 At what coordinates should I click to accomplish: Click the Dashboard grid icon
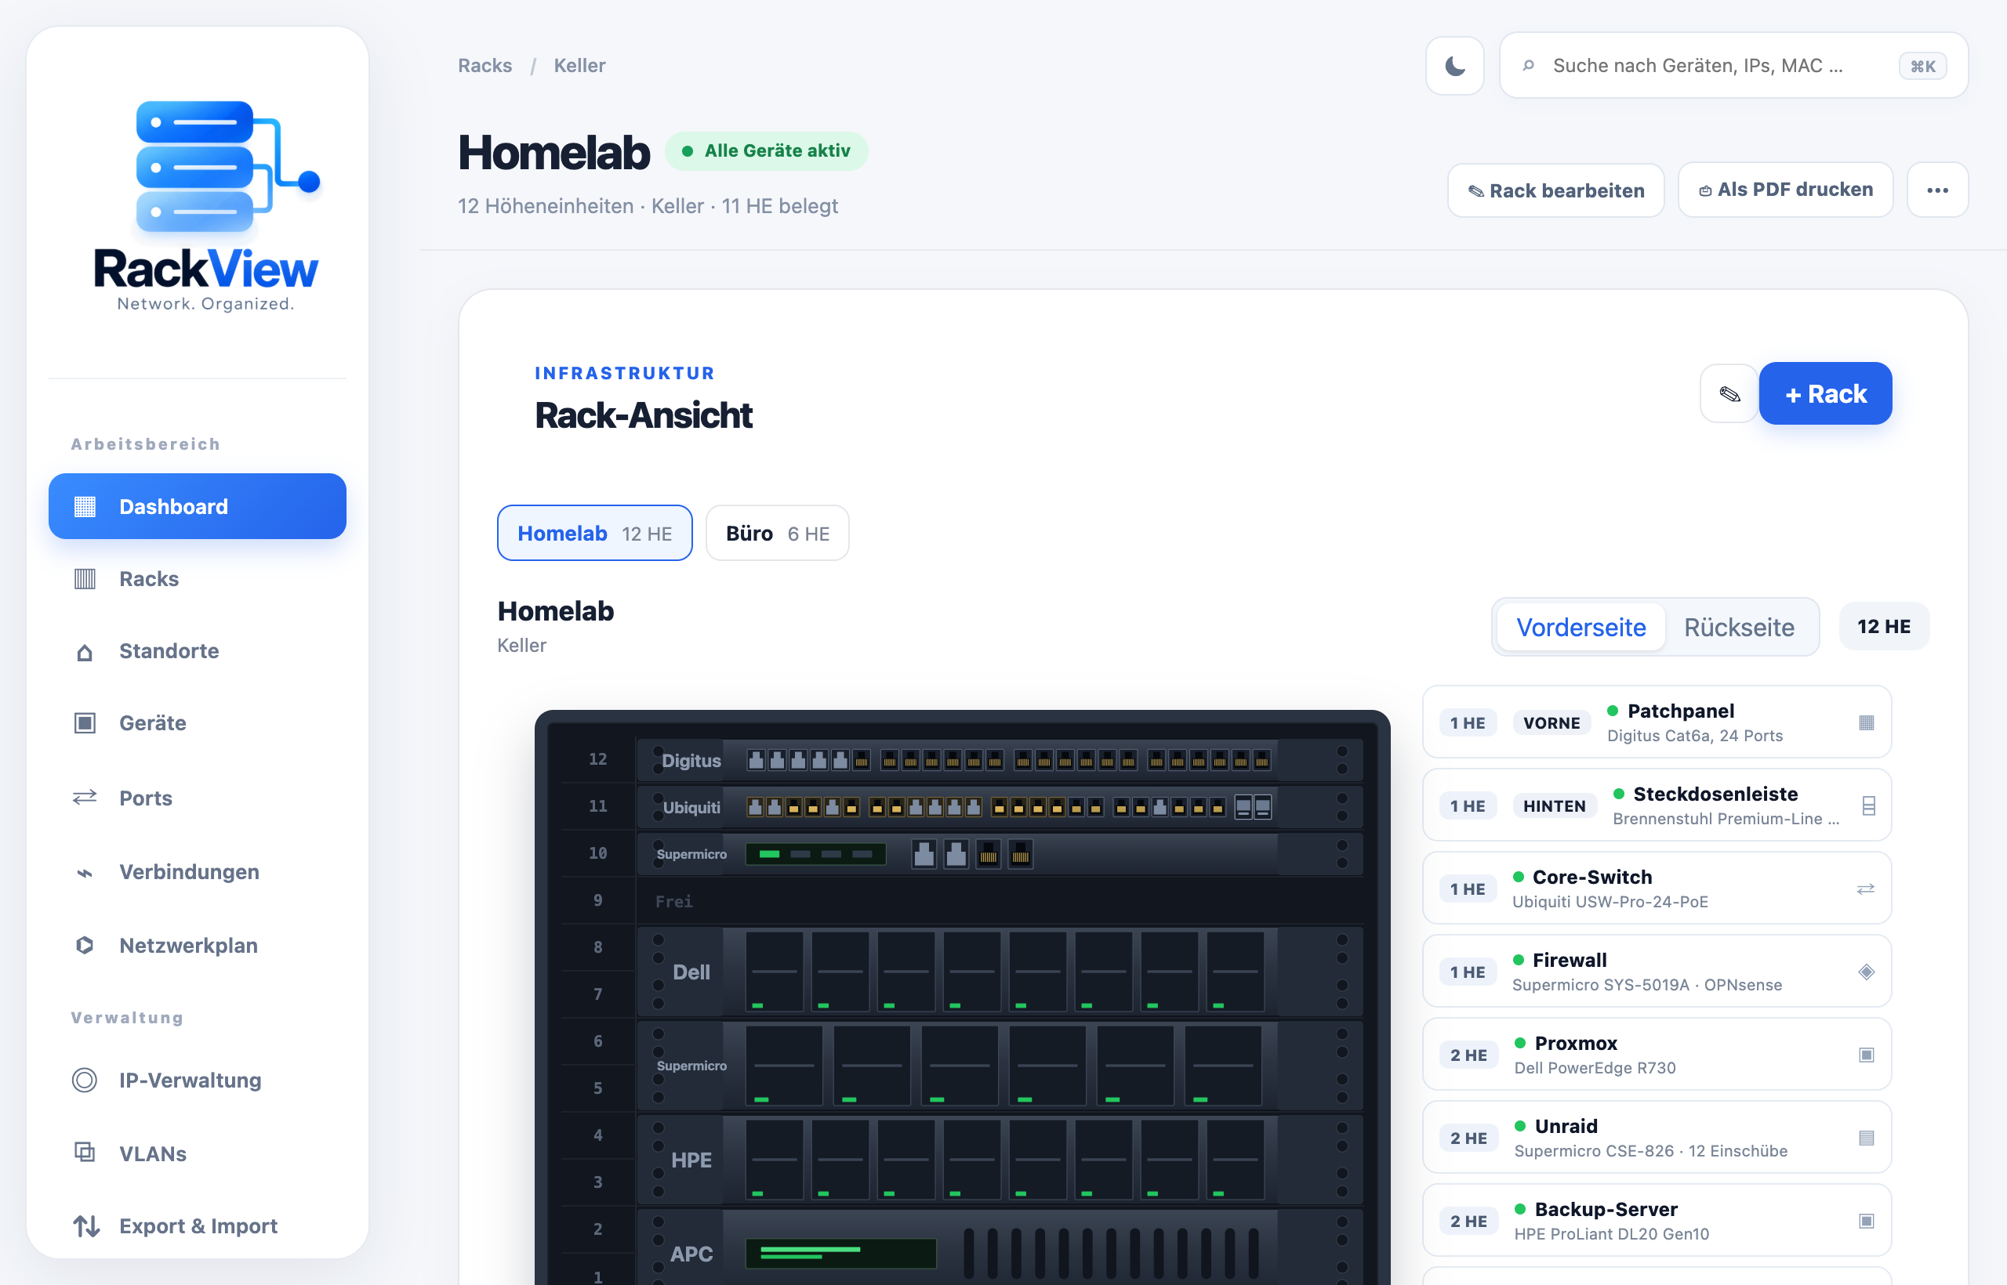(x=85, y=506)
